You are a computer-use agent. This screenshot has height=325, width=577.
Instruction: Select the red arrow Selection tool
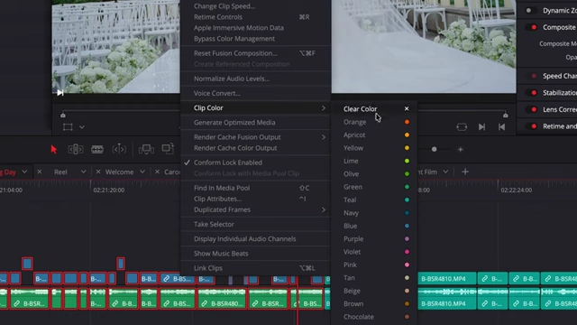tap(54, 149)
